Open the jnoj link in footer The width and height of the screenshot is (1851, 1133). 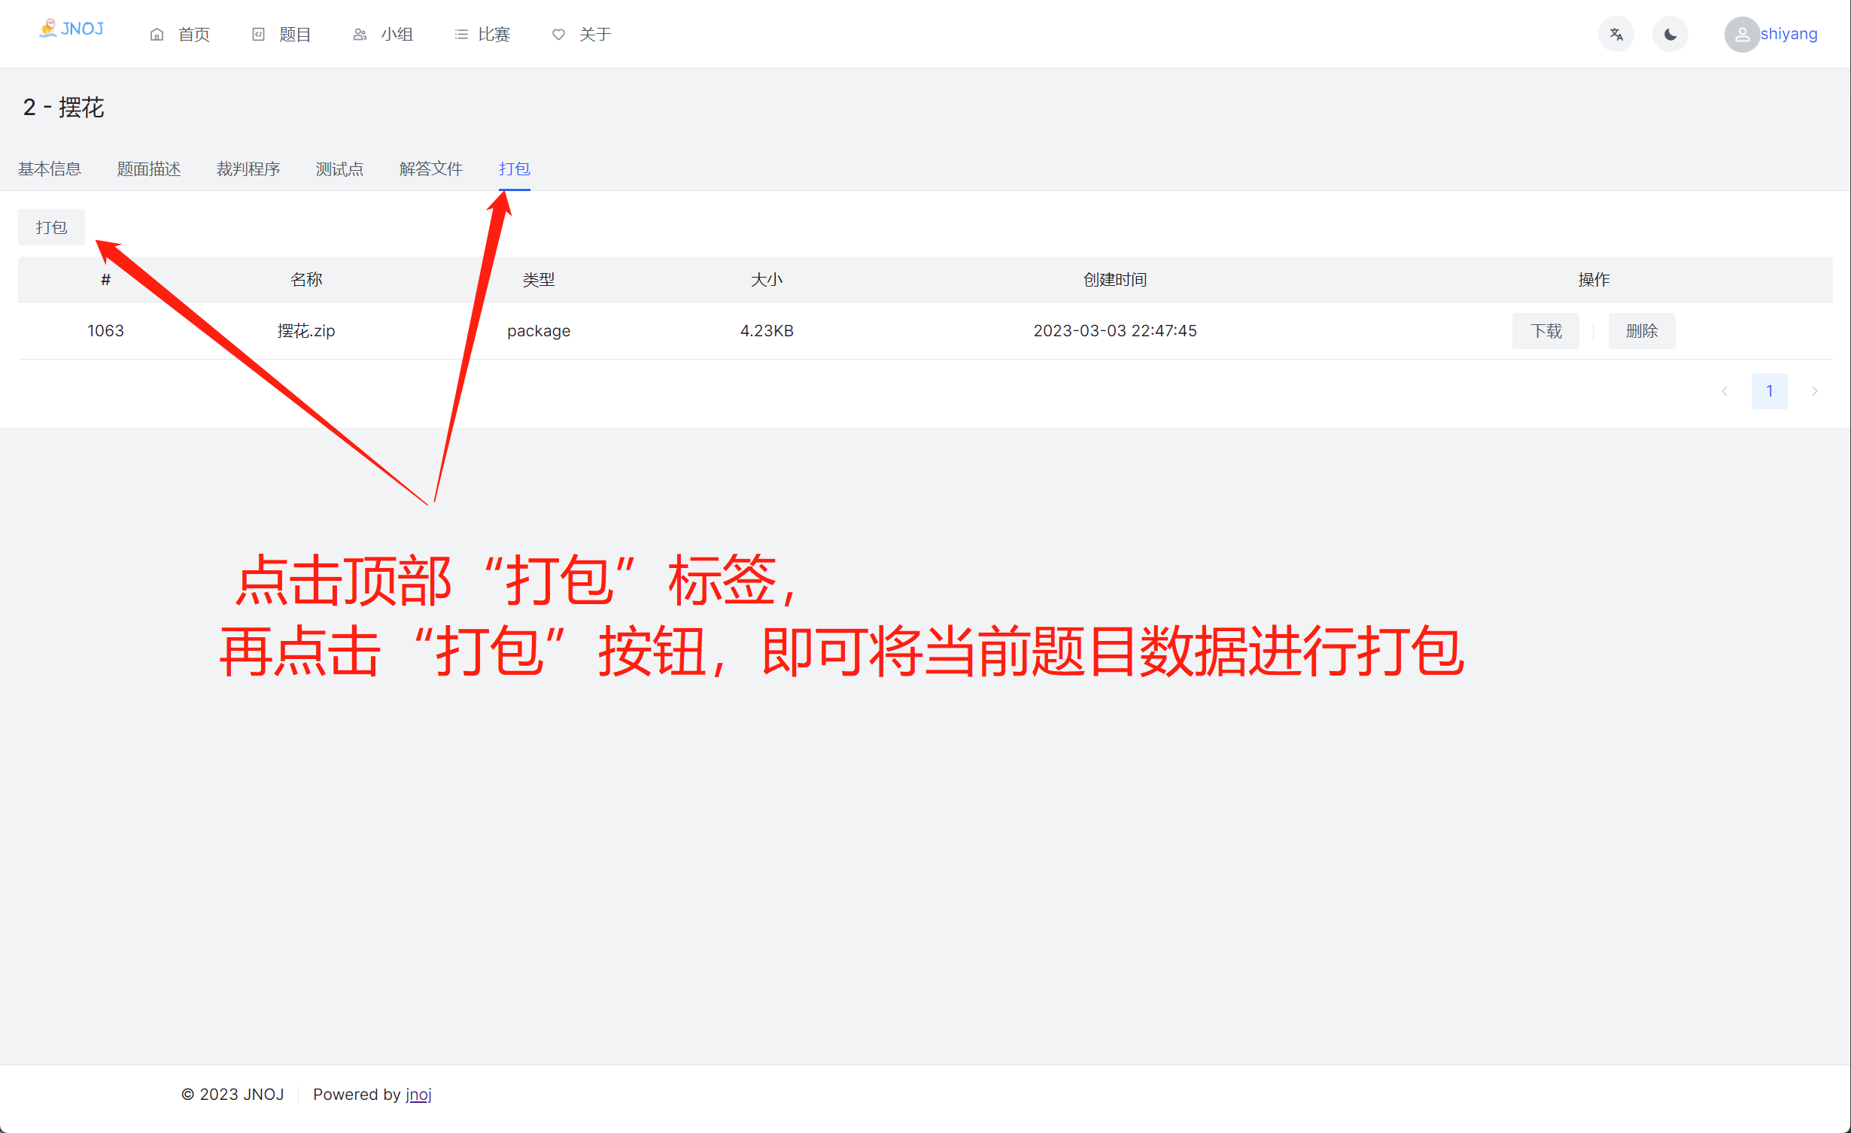418,1095
